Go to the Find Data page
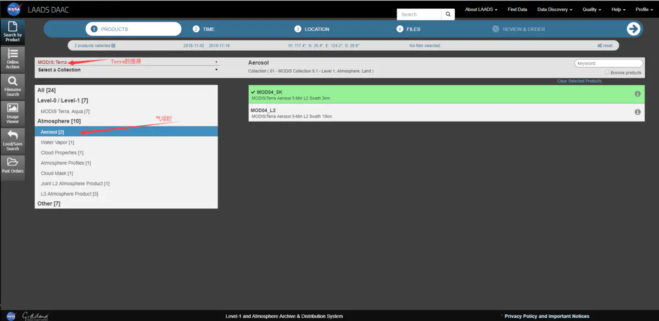 [x=517, y=9]
